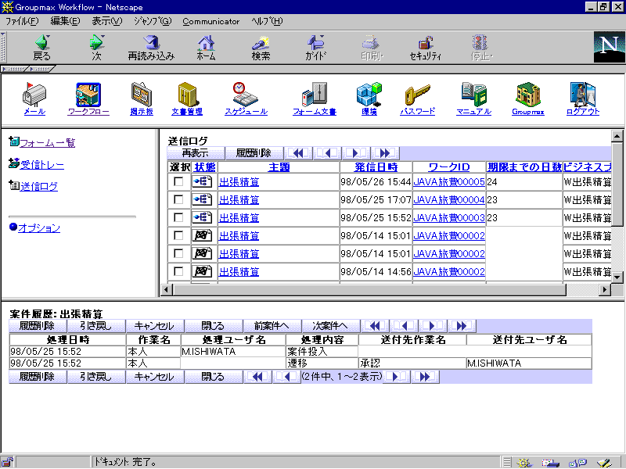Open the 出張精算 link dated 98/05/25 15:52
The width and height of the screenshot is (626, 469).
(x=239, y=218)
